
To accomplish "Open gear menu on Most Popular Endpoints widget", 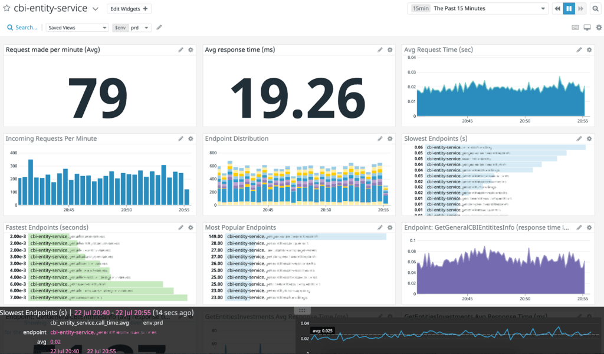I will pos(390,228).
